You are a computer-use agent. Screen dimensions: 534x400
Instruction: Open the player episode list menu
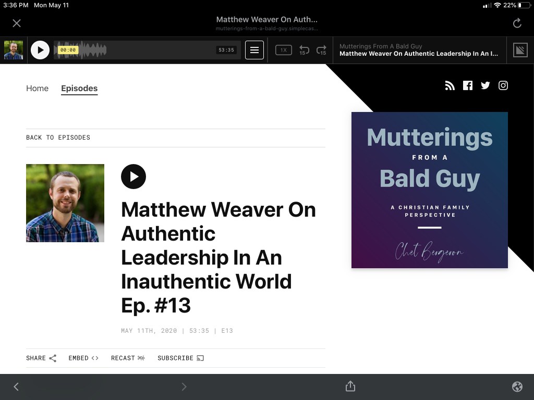254,50
